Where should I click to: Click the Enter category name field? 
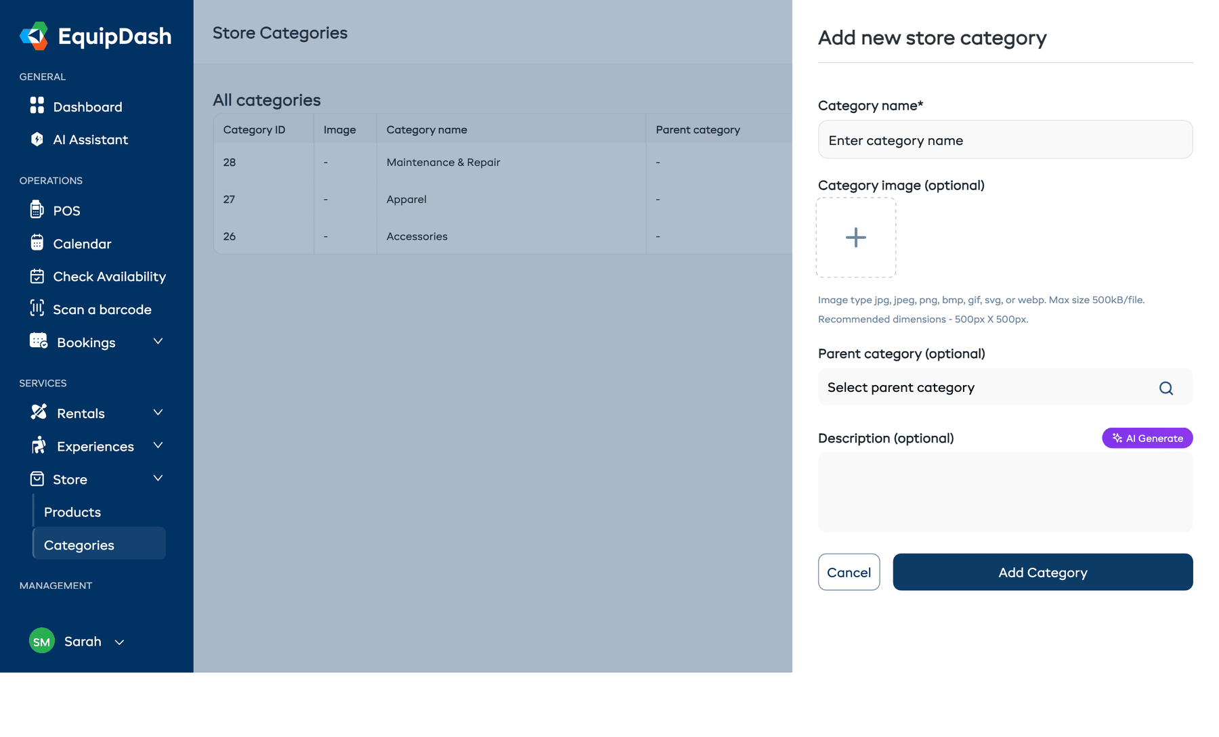click(1005, 139)
